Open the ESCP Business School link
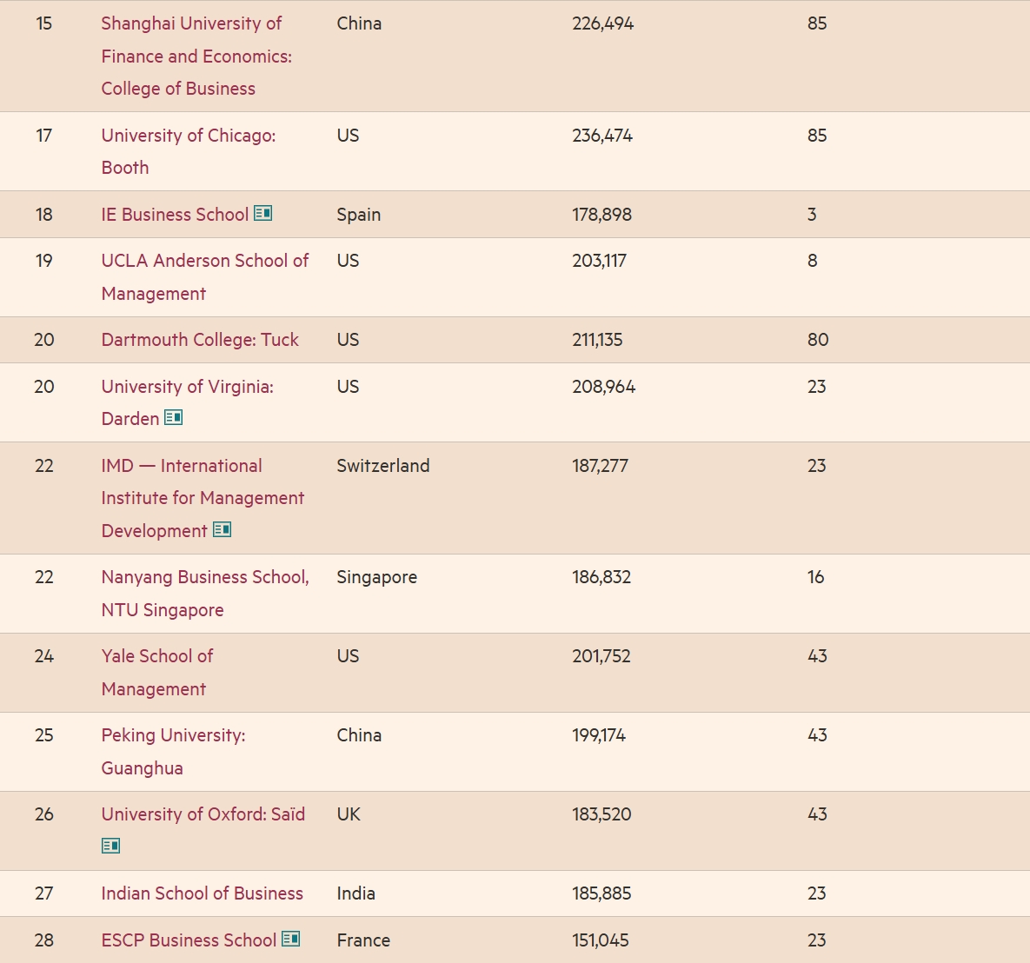Viewport: 1030px width, 963px height. click(189, 940)
